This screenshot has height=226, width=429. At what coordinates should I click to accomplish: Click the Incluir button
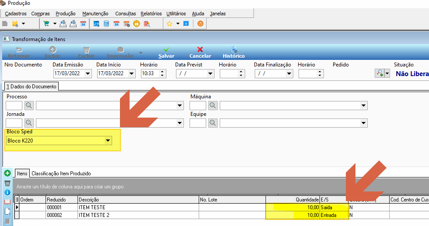[53, 52]
